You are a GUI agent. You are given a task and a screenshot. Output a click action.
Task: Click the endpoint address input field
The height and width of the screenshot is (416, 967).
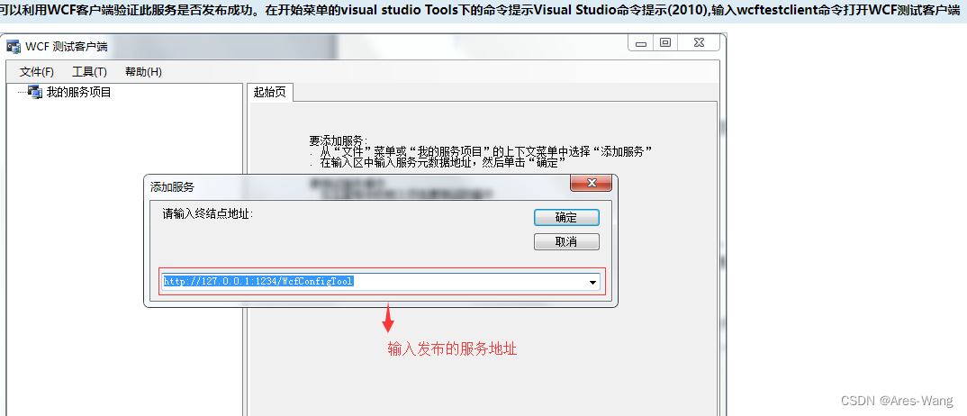374,282
